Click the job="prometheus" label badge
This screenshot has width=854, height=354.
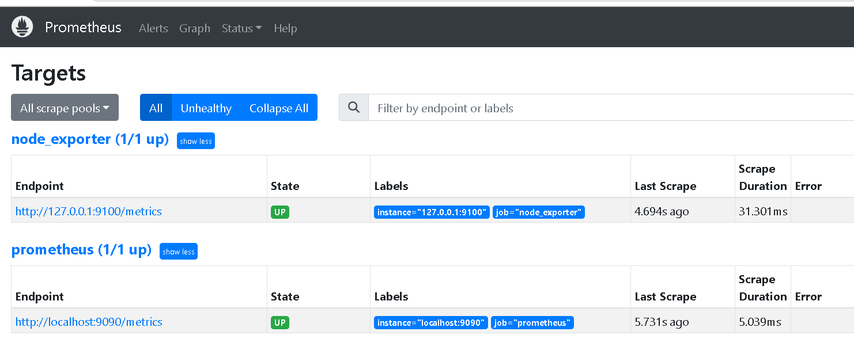click(x=532, y=323)
